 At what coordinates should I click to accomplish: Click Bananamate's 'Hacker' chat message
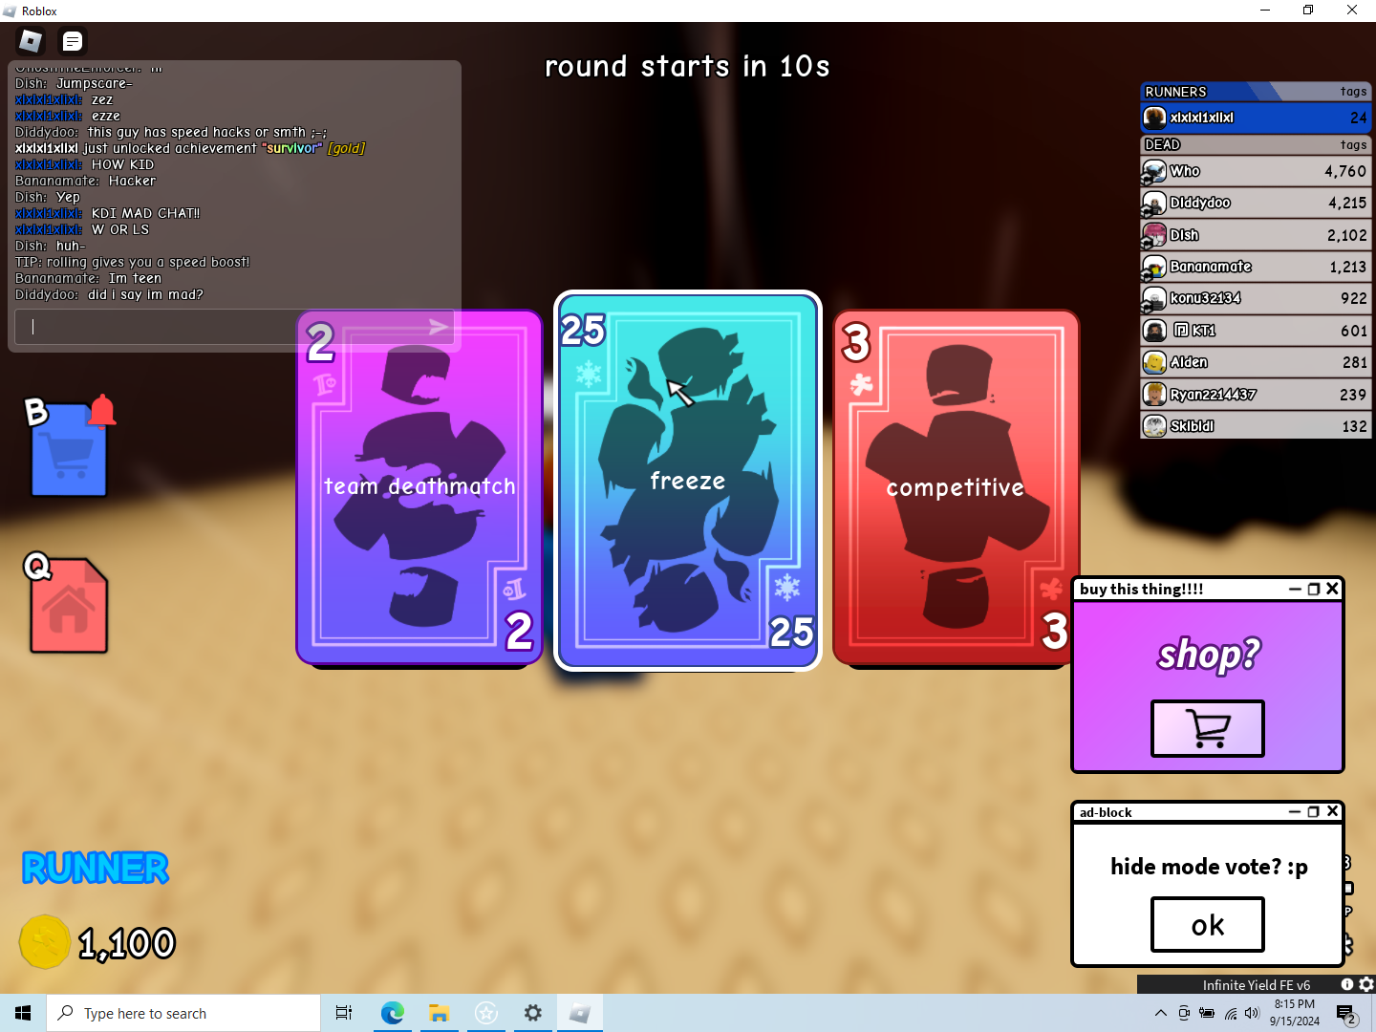[85, 181]
